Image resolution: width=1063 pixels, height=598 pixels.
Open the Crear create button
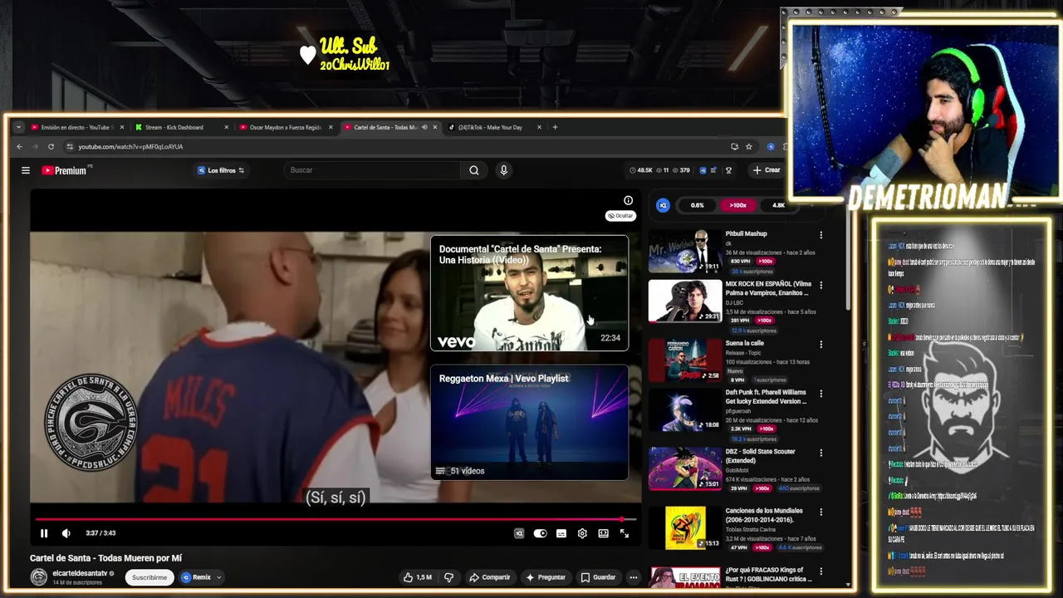(x=767, y=170)
